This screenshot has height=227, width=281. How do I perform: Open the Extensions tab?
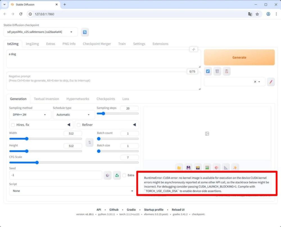point(160,44)
